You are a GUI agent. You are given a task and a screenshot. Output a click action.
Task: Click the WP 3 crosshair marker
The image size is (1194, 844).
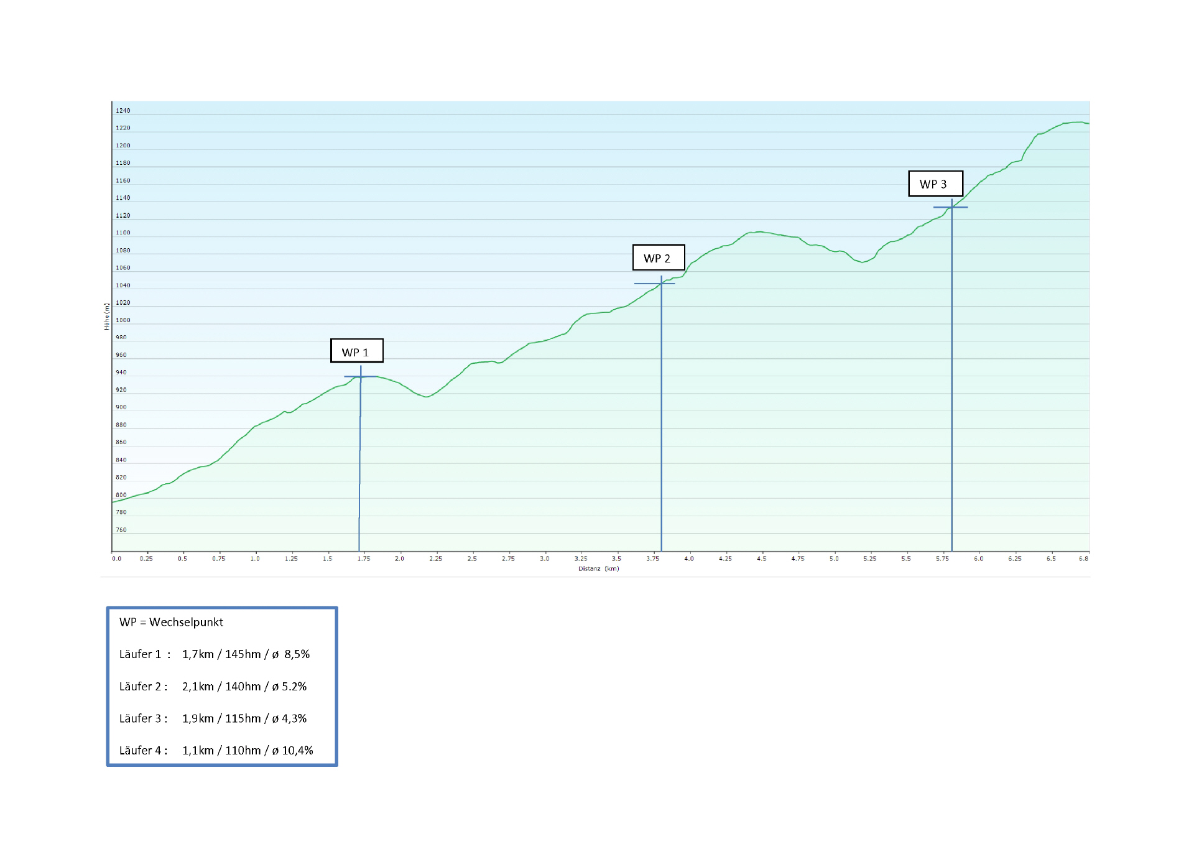pyautogui.click(x=951, y=207)
